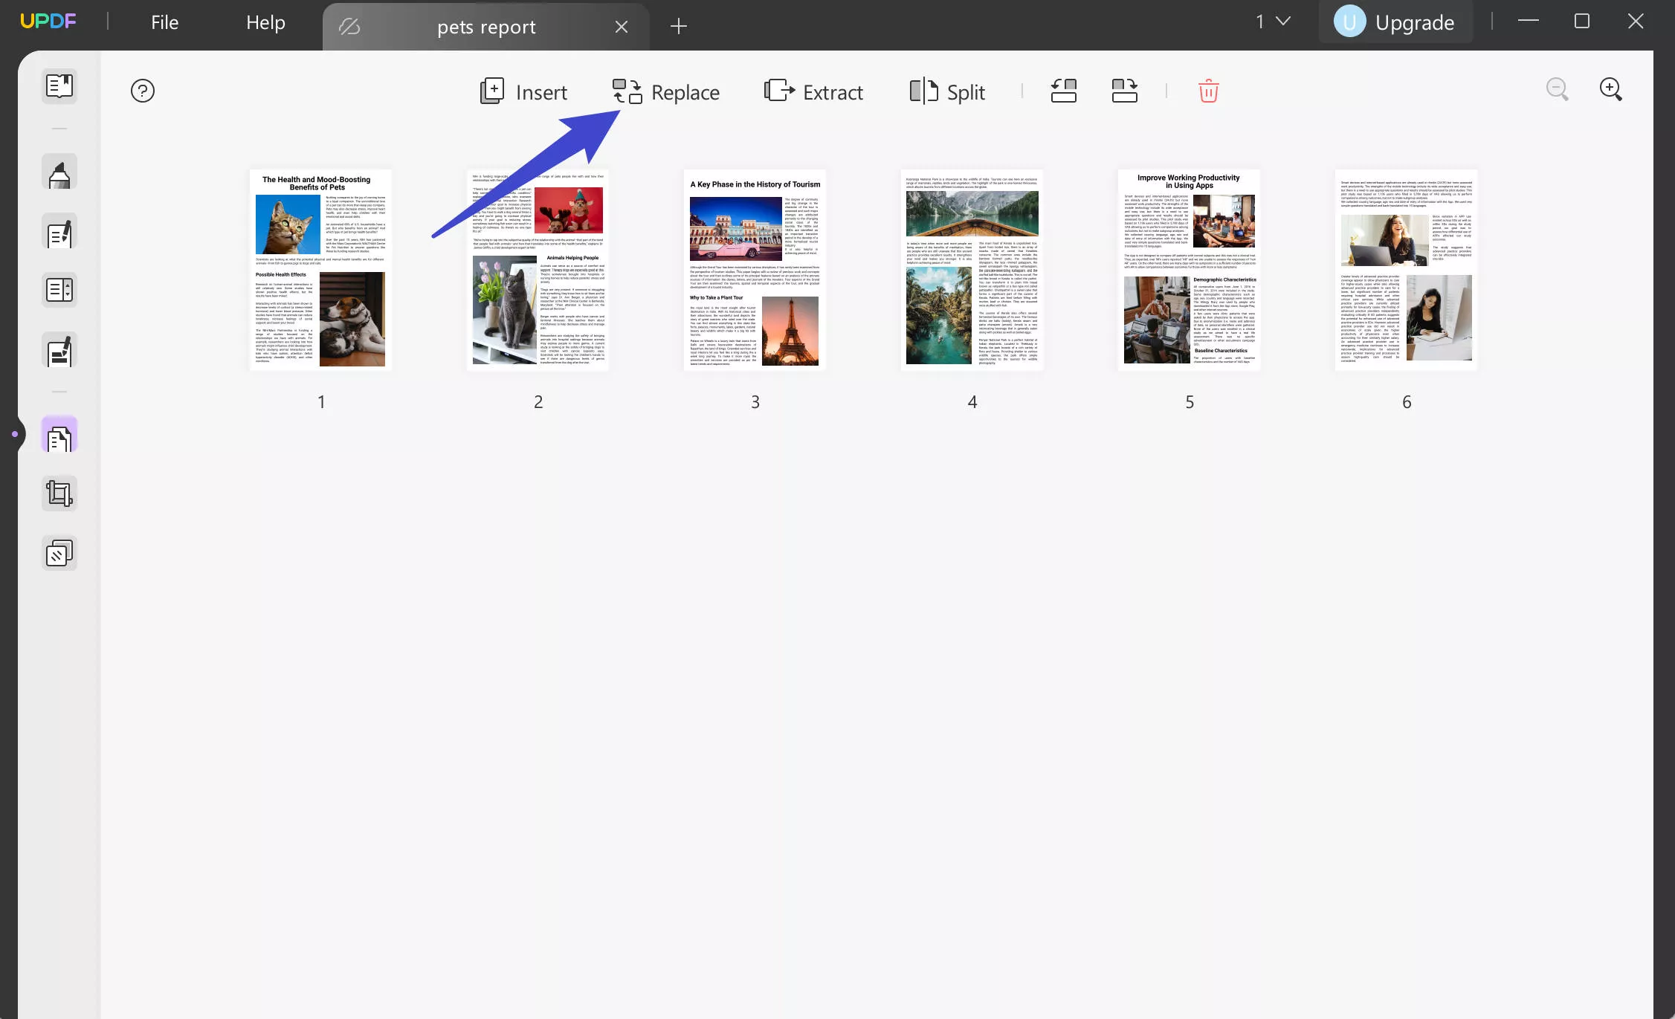The height and width of the screenshot is (1019, 1675).
Task: Rotate pages counterclockwise icon
Action: point(1063,91)
